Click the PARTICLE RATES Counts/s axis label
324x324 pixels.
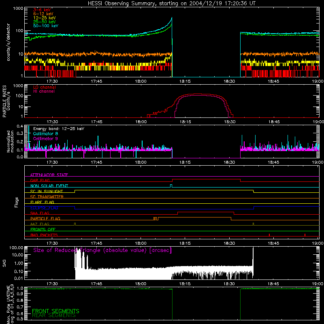pos(6,101)
